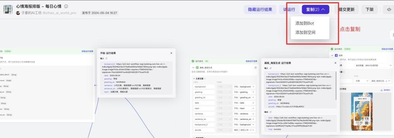Collapse run results on the 结束 node
The width and height of the screenshot is (394, 138).
tap(387, 49)
